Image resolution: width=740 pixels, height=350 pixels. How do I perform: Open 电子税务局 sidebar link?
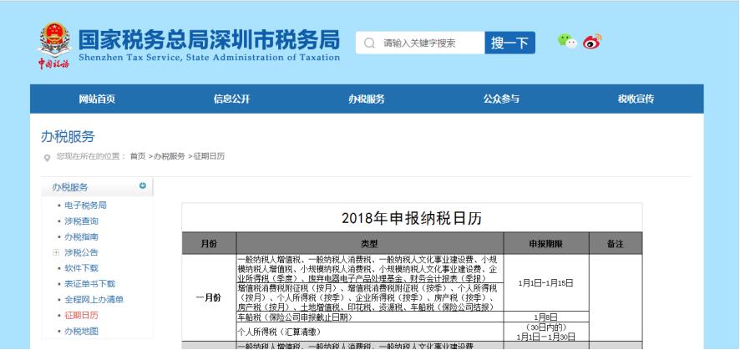click(85, 205)
